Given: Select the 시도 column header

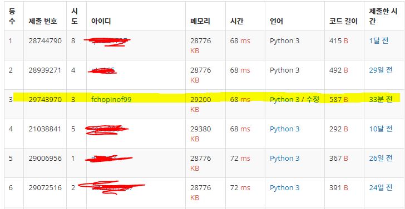Looking at the screenshot, I should tap(75, 16).
